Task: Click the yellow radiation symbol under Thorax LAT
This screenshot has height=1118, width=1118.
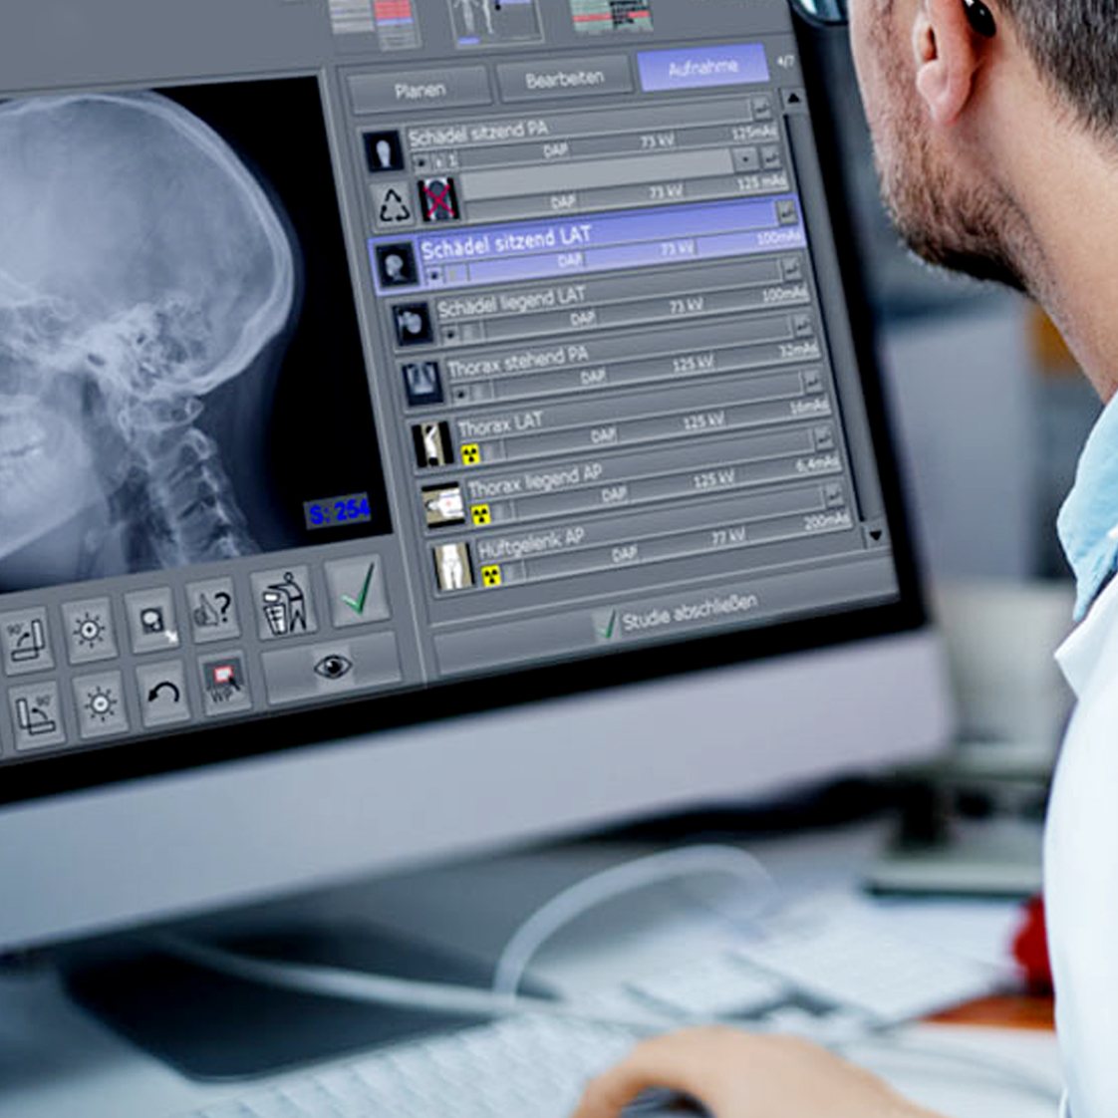Action: tap(470, 454)
